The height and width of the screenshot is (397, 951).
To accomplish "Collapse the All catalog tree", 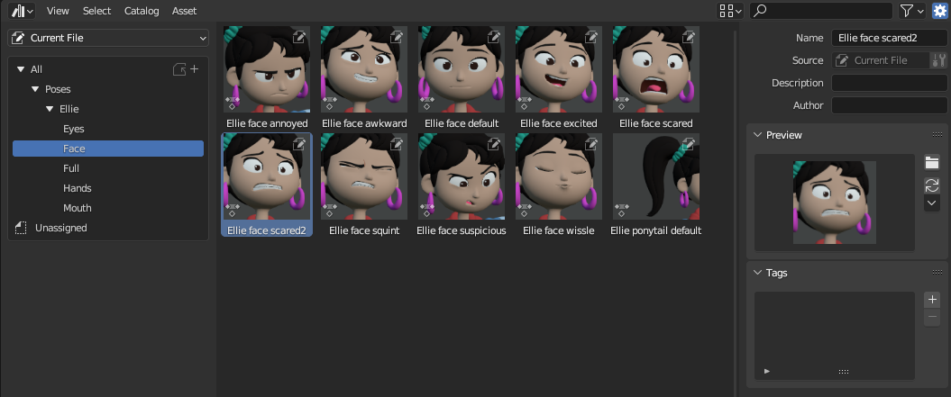I will coord(22,69).
